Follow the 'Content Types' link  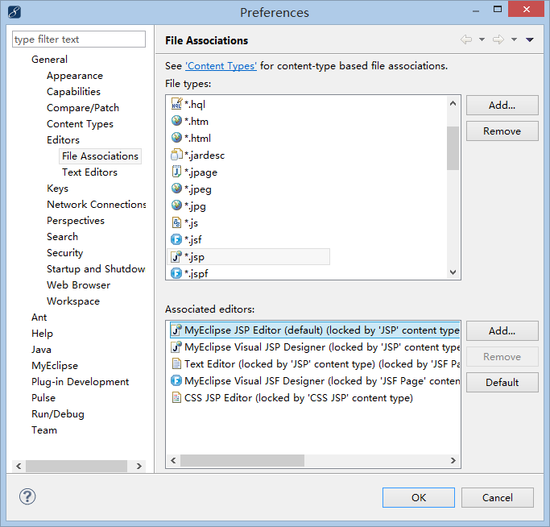point(221,66)
